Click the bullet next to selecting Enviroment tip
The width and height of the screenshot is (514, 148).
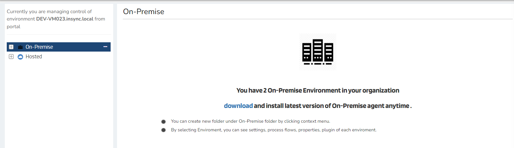tap(164, 130)
